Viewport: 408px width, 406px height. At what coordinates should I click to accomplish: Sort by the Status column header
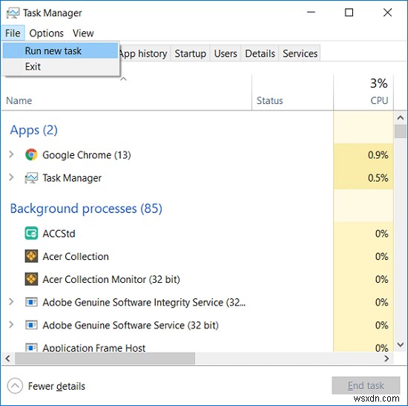(x=269, y=100)
